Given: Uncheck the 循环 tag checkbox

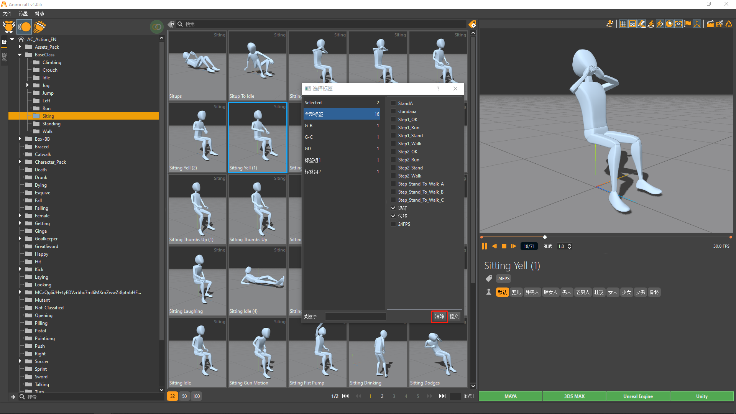Looking at the screenshot, I should 393,208.
